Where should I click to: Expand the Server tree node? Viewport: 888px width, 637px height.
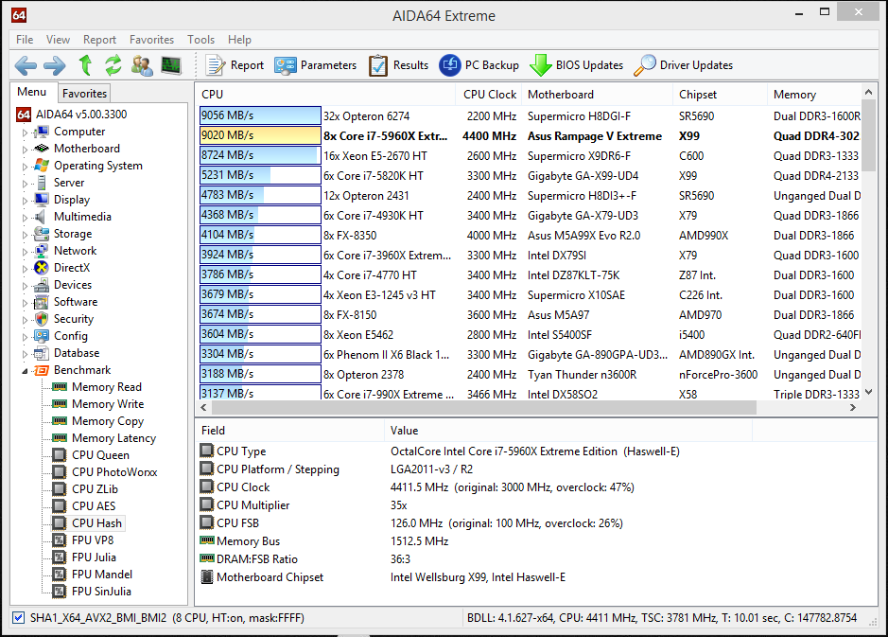tap(25, 184)
